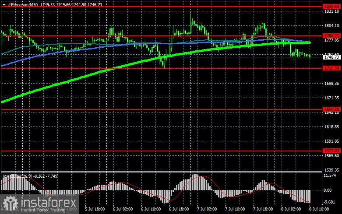Click the 6 Jul 02:00 time label
Viewport: 342px width, 214px height.
(x=123, y=209)
